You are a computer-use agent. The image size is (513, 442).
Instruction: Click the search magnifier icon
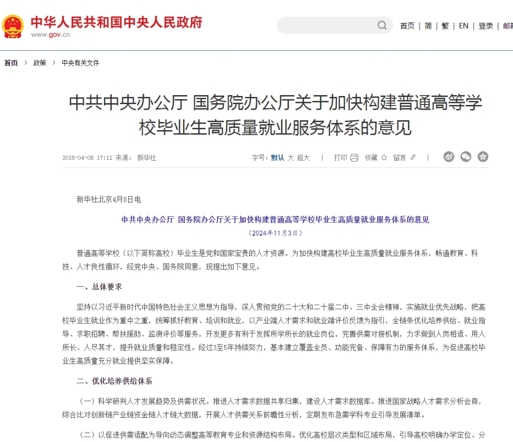point(382,25)
